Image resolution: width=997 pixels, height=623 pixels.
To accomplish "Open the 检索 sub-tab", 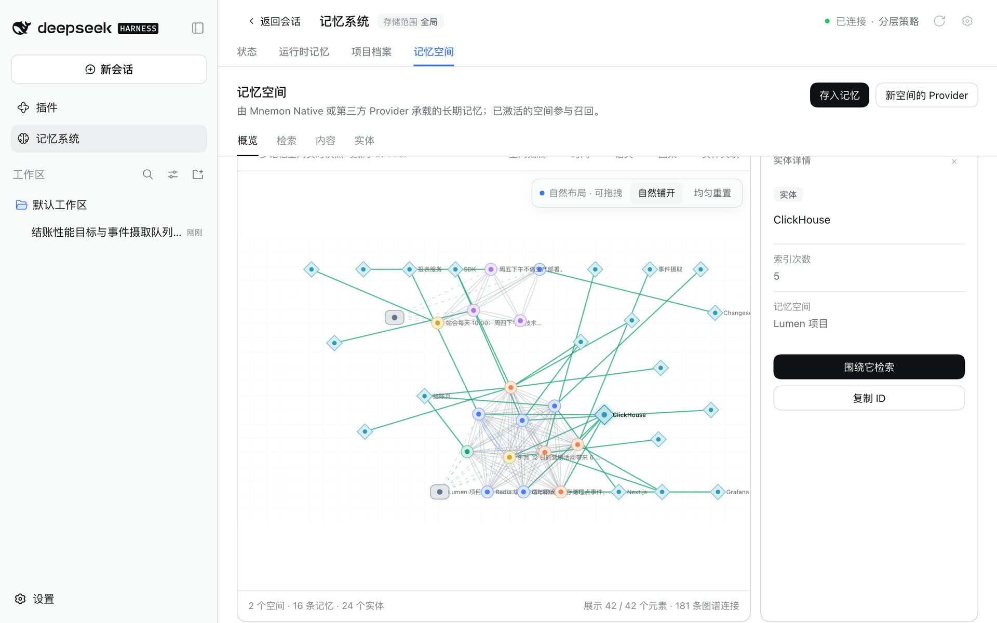I will click(286, 141).
